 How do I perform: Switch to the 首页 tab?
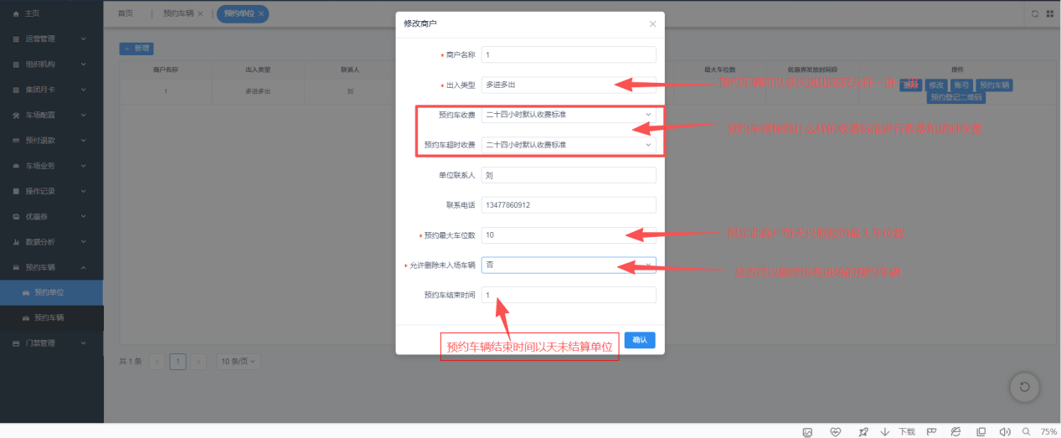(x=126, y=13)
